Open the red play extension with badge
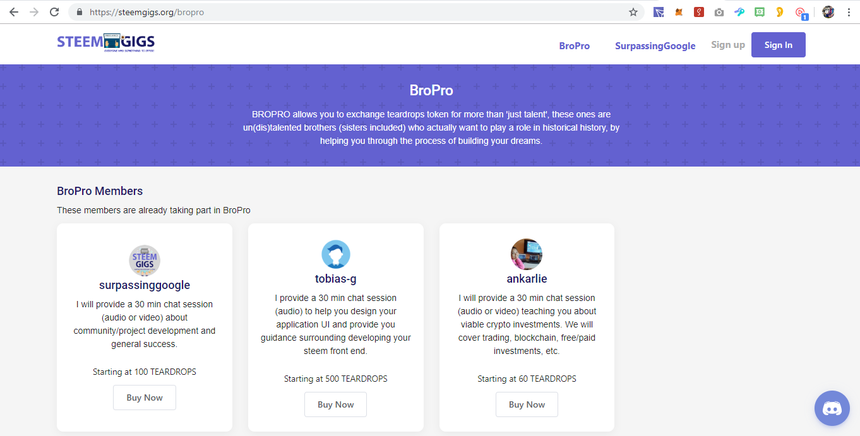 point(801,13)
